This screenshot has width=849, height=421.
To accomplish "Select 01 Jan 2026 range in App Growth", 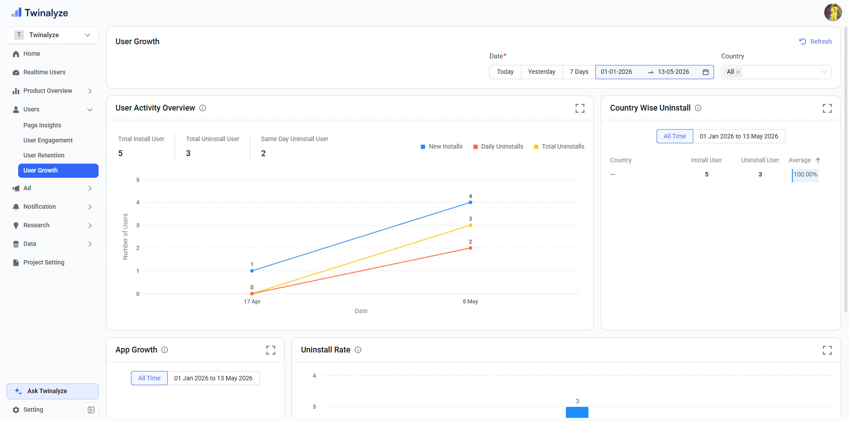I will coord(213,378).
